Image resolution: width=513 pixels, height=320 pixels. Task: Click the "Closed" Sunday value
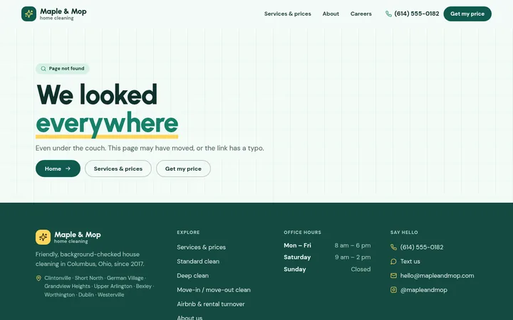(x=361, y=269)
